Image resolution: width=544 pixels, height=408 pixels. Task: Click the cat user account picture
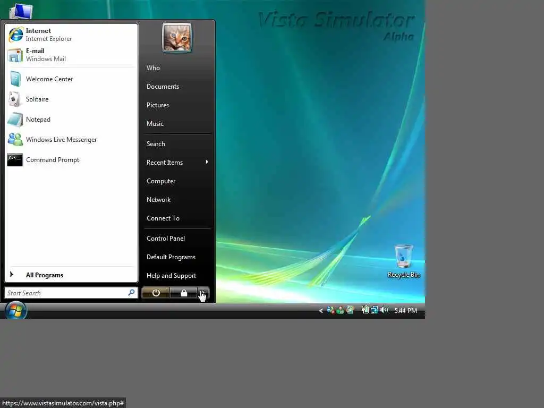coord(177,38)
